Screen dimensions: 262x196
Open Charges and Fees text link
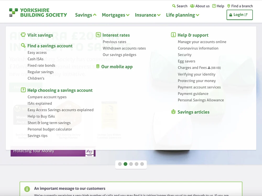pyautogui.click(x=192, y=68)
